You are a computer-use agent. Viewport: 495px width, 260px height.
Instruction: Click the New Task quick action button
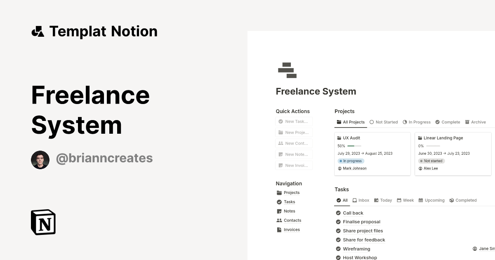[x=294, y=121]
